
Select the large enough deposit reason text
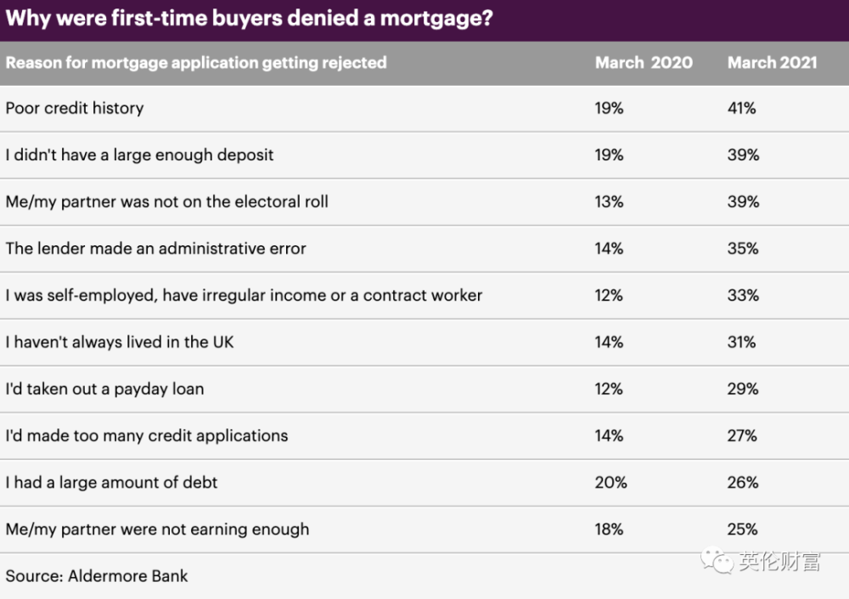(x=139, y=154)
